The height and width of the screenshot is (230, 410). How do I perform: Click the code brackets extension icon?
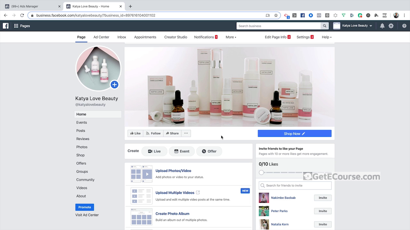point(319,15)
